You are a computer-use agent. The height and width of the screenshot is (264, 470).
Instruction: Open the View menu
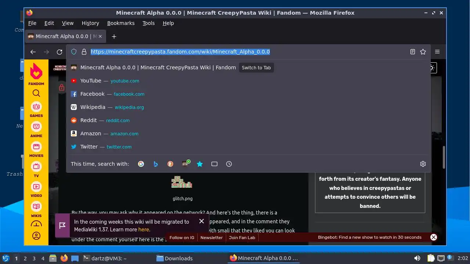(68, 23)
